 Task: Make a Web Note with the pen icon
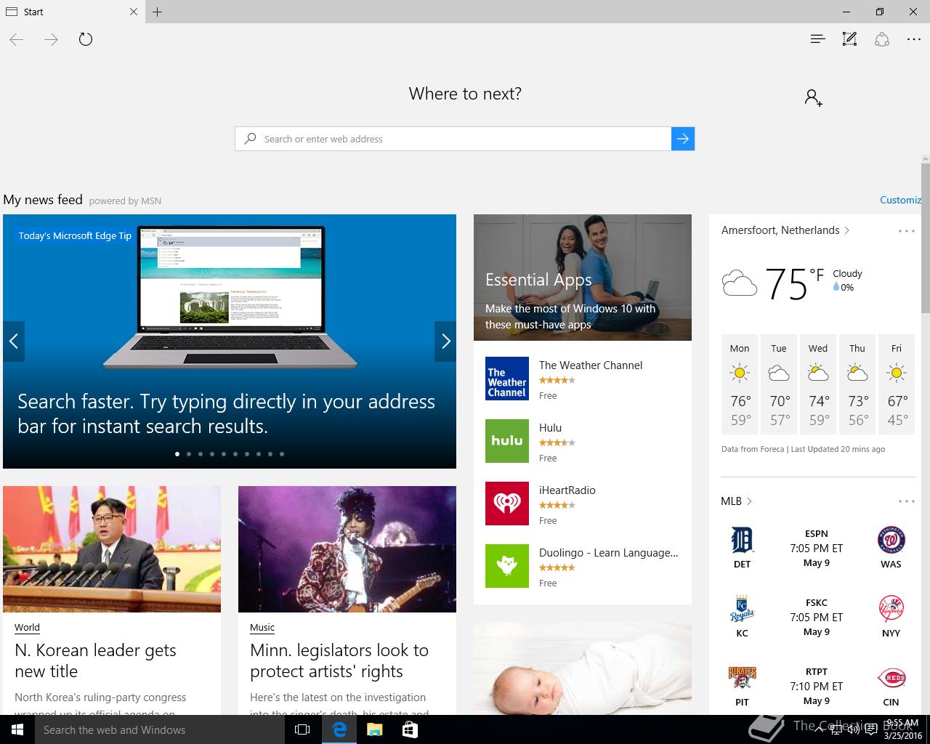click(849, 39)
